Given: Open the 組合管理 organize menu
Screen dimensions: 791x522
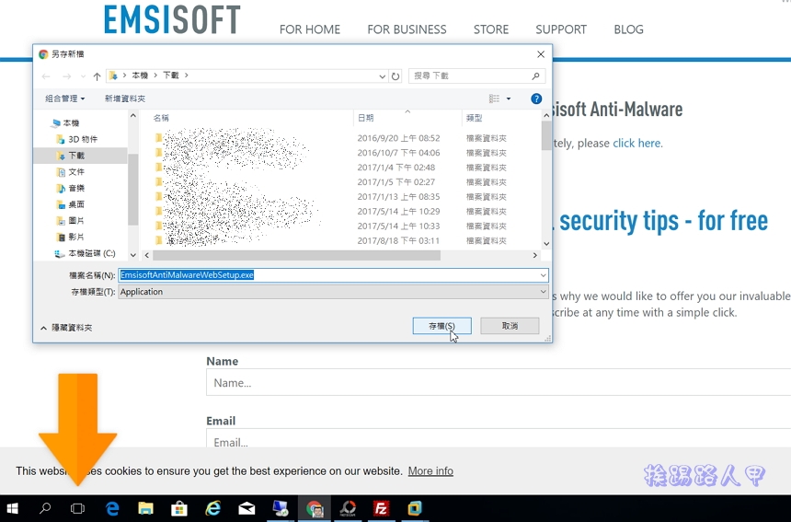Looking at the screenshot, I should [x=64, y=99].
